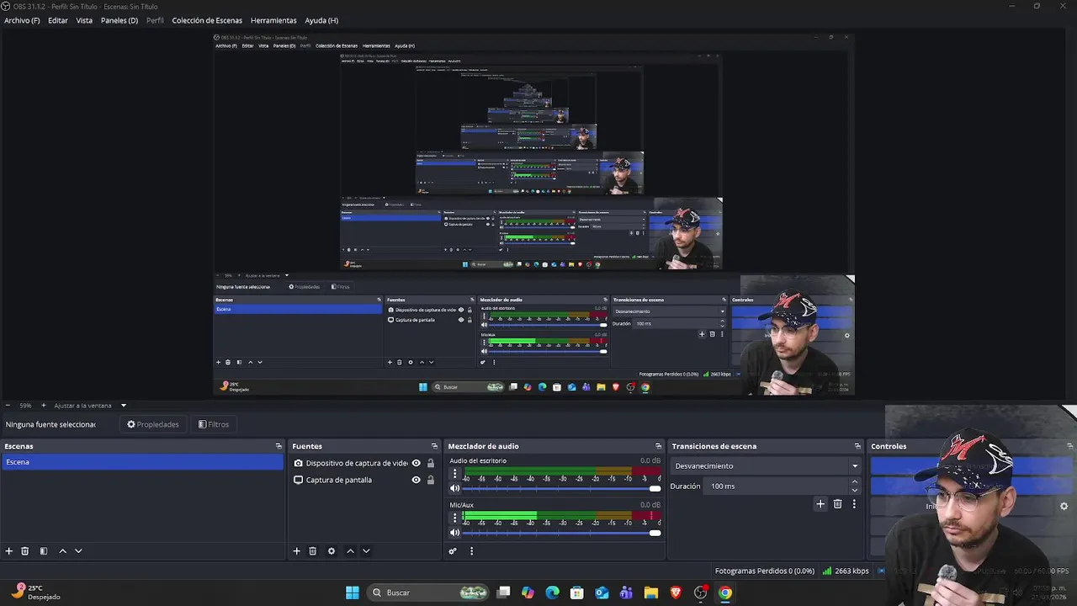Move source down in the Fuentes list
This screenshot has height=606, width=1077.
(366, 551)
